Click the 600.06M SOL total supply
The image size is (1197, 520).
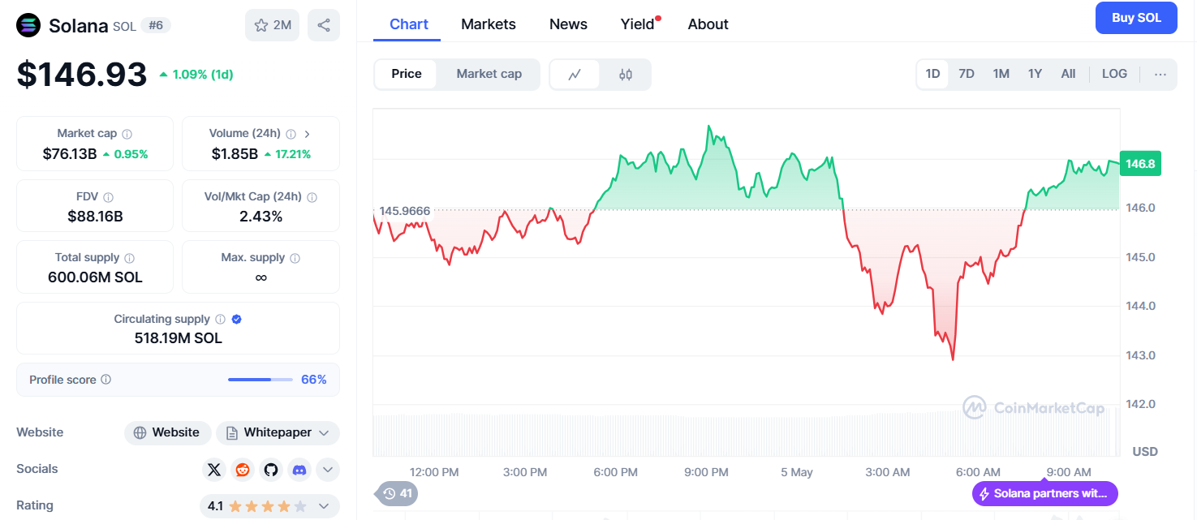pyautogui.click(x=95, y=277)
